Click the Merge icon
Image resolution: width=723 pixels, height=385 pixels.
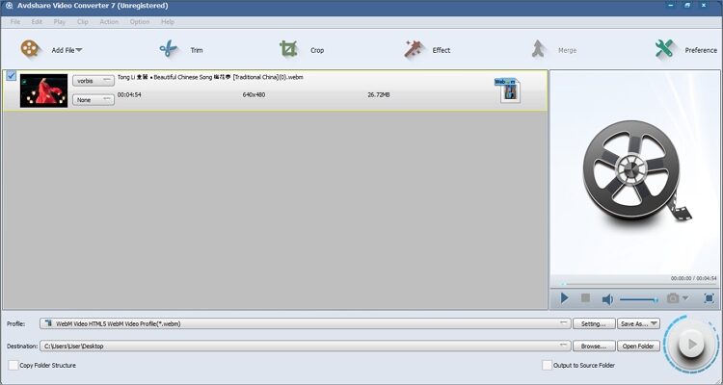(x=538, y=49)
